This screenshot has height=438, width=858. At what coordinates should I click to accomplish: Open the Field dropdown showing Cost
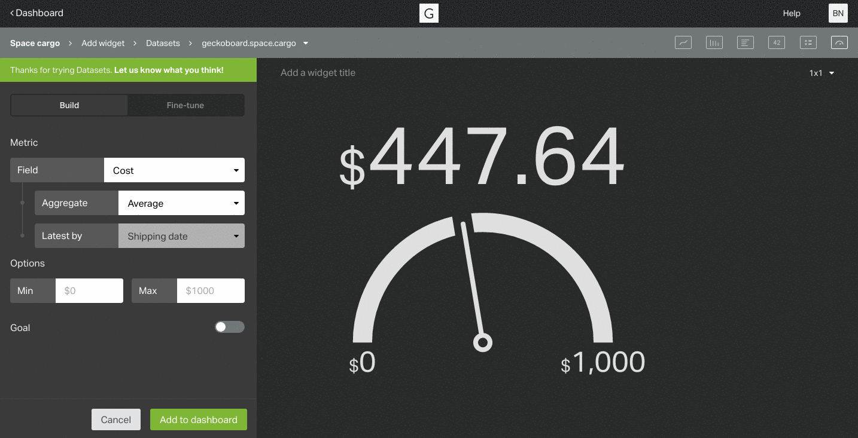point(174,170)
